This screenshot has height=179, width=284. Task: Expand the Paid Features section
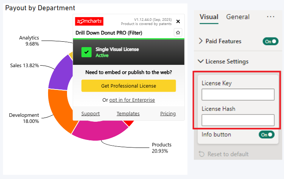pyautogui.click(x=200, y=41)
